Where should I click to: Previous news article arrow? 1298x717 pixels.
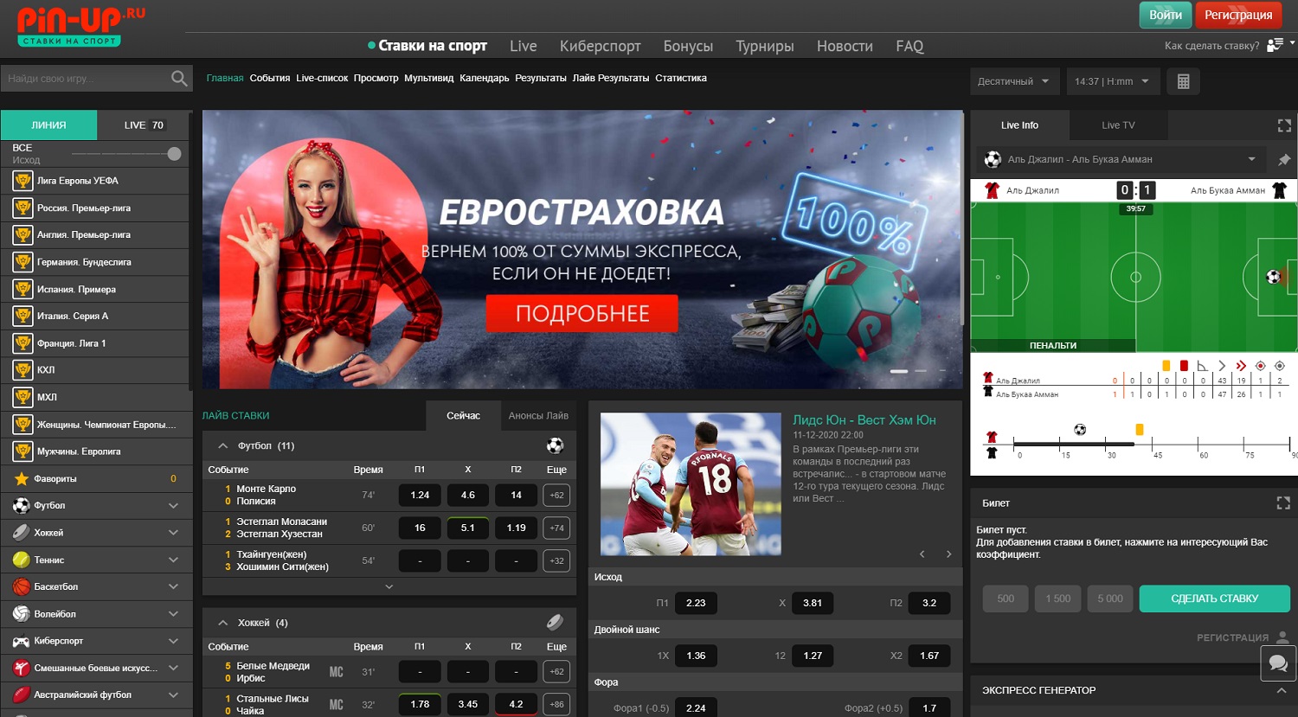922,554
